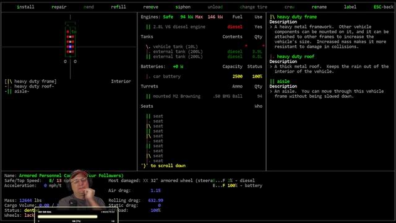
Task: Click the greyed-out unload command
Action: 215,7
